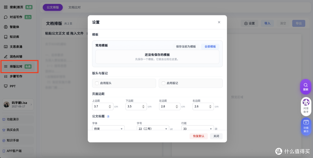Click the 上边距 3.7 input field
The height and width of the screenshot is (158, 313).
point(103,106)
